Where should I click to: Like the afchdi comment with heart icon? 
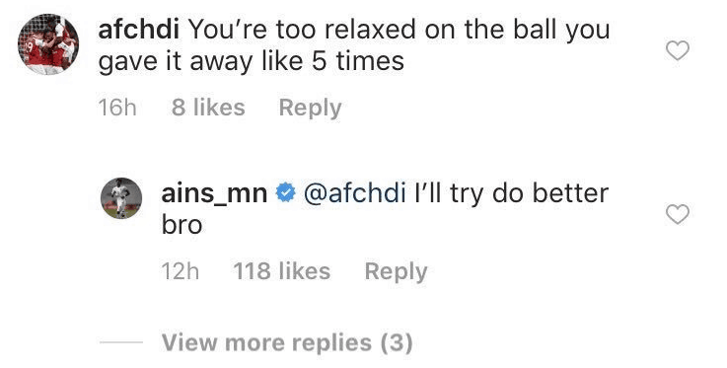[x=678, y=50]
